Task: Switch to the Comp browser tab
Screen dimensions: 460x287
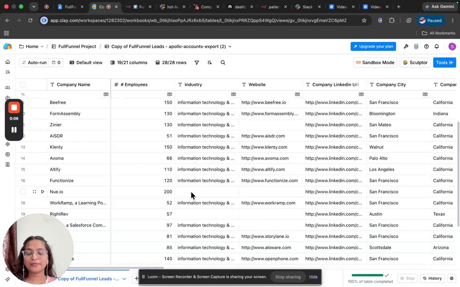Action: 206,7
